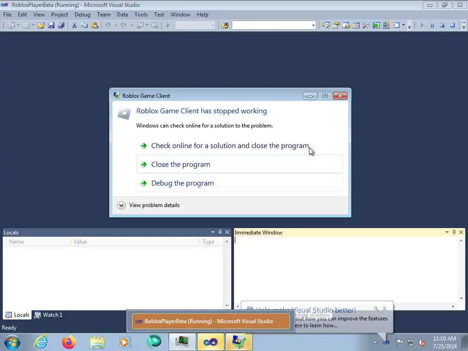Click the Extension Manager toolbar icon
Screen dimensions: 468x351
click(386, 26)
